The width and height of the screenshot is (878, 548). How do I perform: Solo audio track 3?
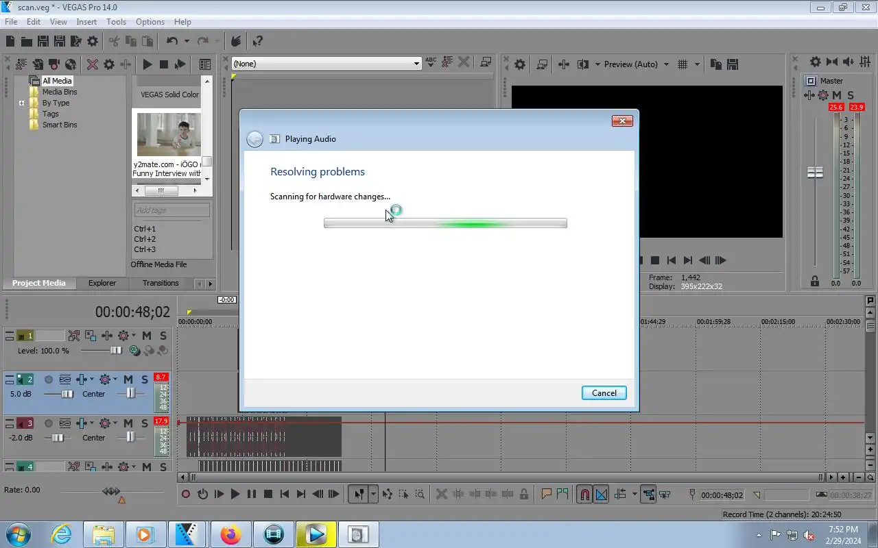click(145, 423)
